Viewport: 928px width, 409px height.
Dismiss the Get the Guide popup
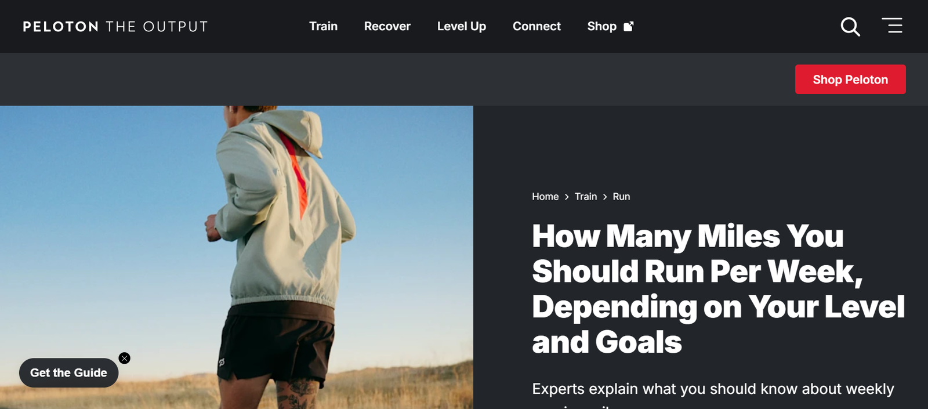[124, 358]
